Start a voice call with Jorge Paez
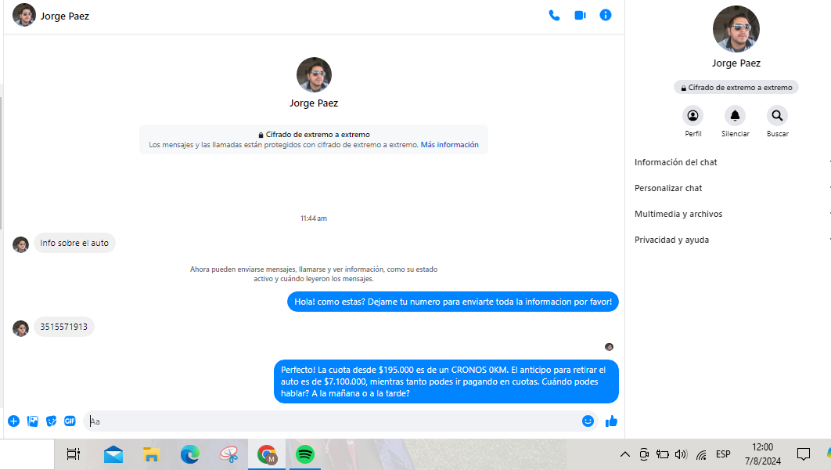The height and width of the screenshot is (470, 831). pyautogui.click(x=554, y=15)
